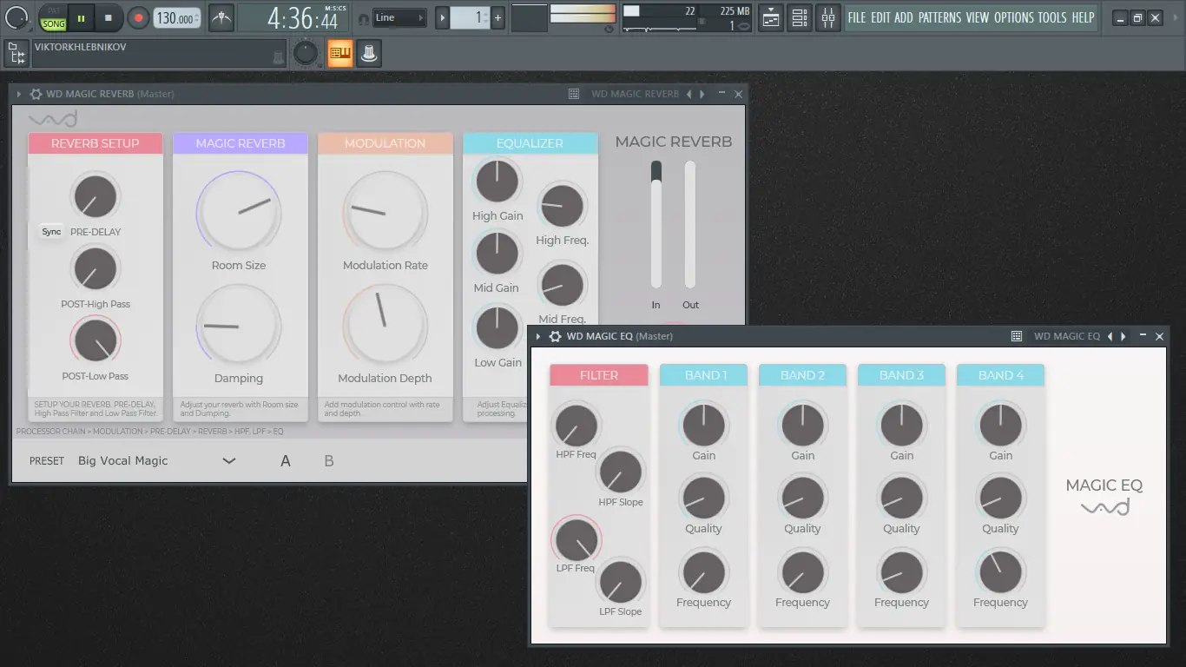
Task: Click the gear icon in WD Magic EQ titlebar
Action: click(555, 336)
